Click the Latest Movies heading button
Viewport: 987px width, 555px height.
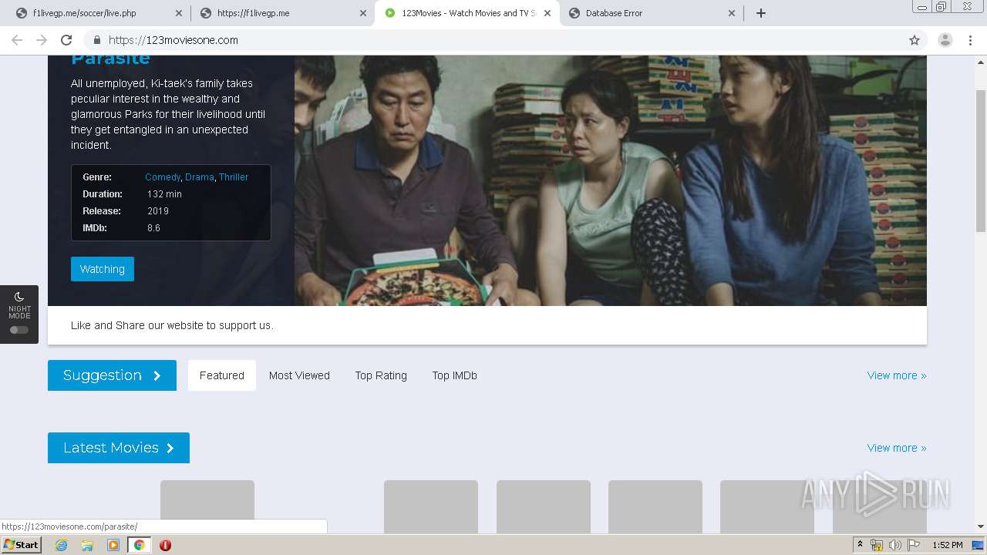pos(119,448)
